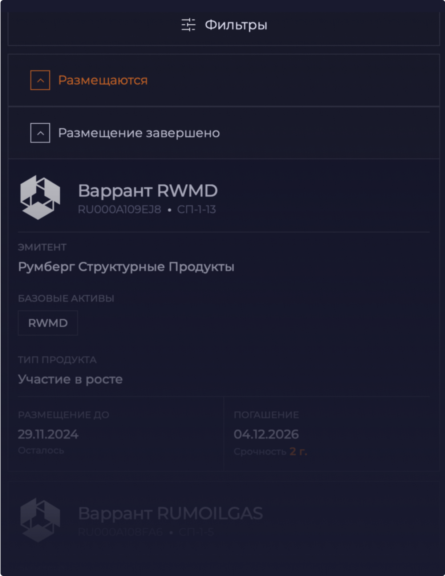Viewport: 445px width, 576px height.
Task: Click the filters sliders icon
Action: [188, 25]
